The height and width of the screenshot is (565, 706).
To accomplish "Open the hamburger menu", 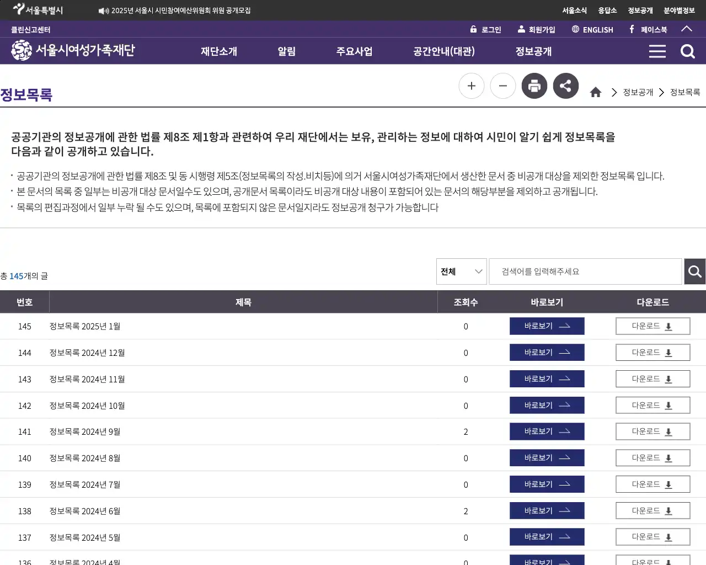I will click(x=657, y=51).
